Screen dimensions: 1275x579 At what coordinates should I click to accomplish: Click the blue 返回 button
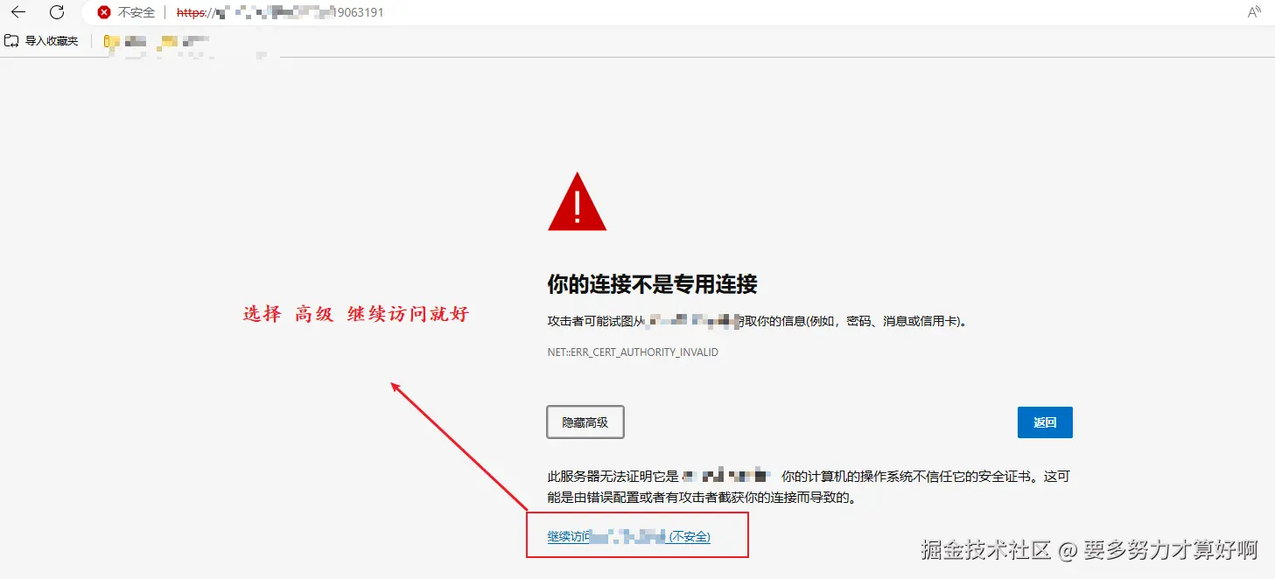(1045, 422)
